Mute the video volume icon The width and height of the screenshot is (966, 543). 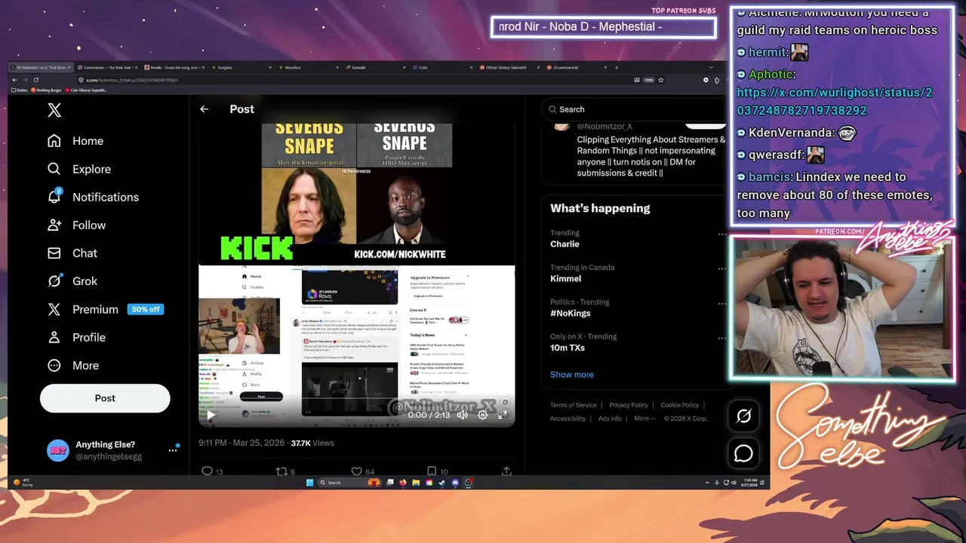pyautogui.click(x=462, y=415)
